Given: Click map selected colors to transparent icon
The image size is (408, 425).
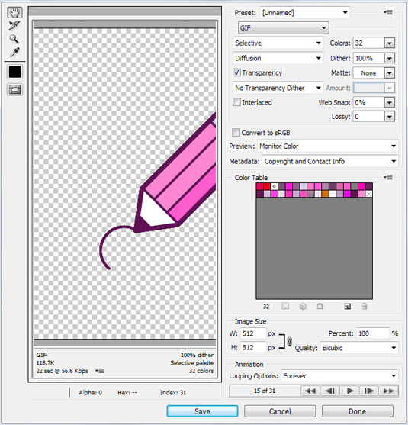Looking at the screenshot, I should pyautogui.click(x=285, y=306).
